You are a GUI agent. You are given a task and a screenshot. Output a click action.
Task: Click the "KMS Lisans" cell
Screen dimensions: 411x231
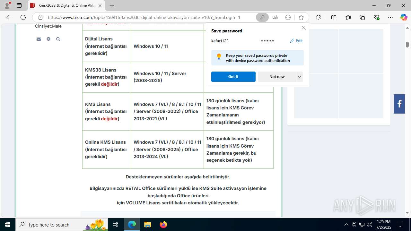point(107,111)
